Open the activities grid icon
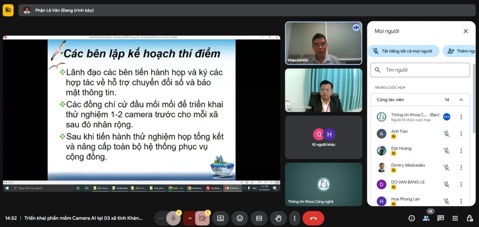This screenshot has height=227, width=479. [x=455, y=218]
